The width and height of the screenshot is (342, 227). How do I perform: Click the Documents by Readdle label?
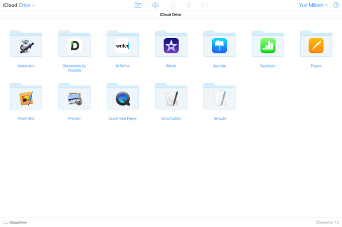(x=74, y=68)
